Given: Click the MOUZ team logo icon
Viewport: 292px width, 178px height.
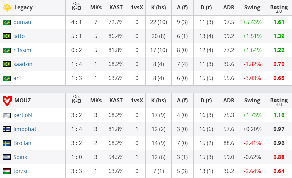Looking at the screenshot, I should point(7,100).
